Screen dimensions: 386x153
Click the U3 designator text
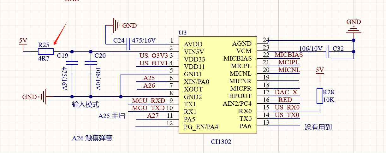click(x=182, y=33)
